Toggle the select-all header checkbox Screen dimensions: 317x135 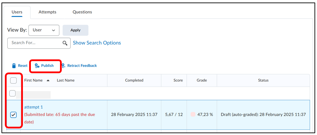pyautogui.click(x=13, y=80)
